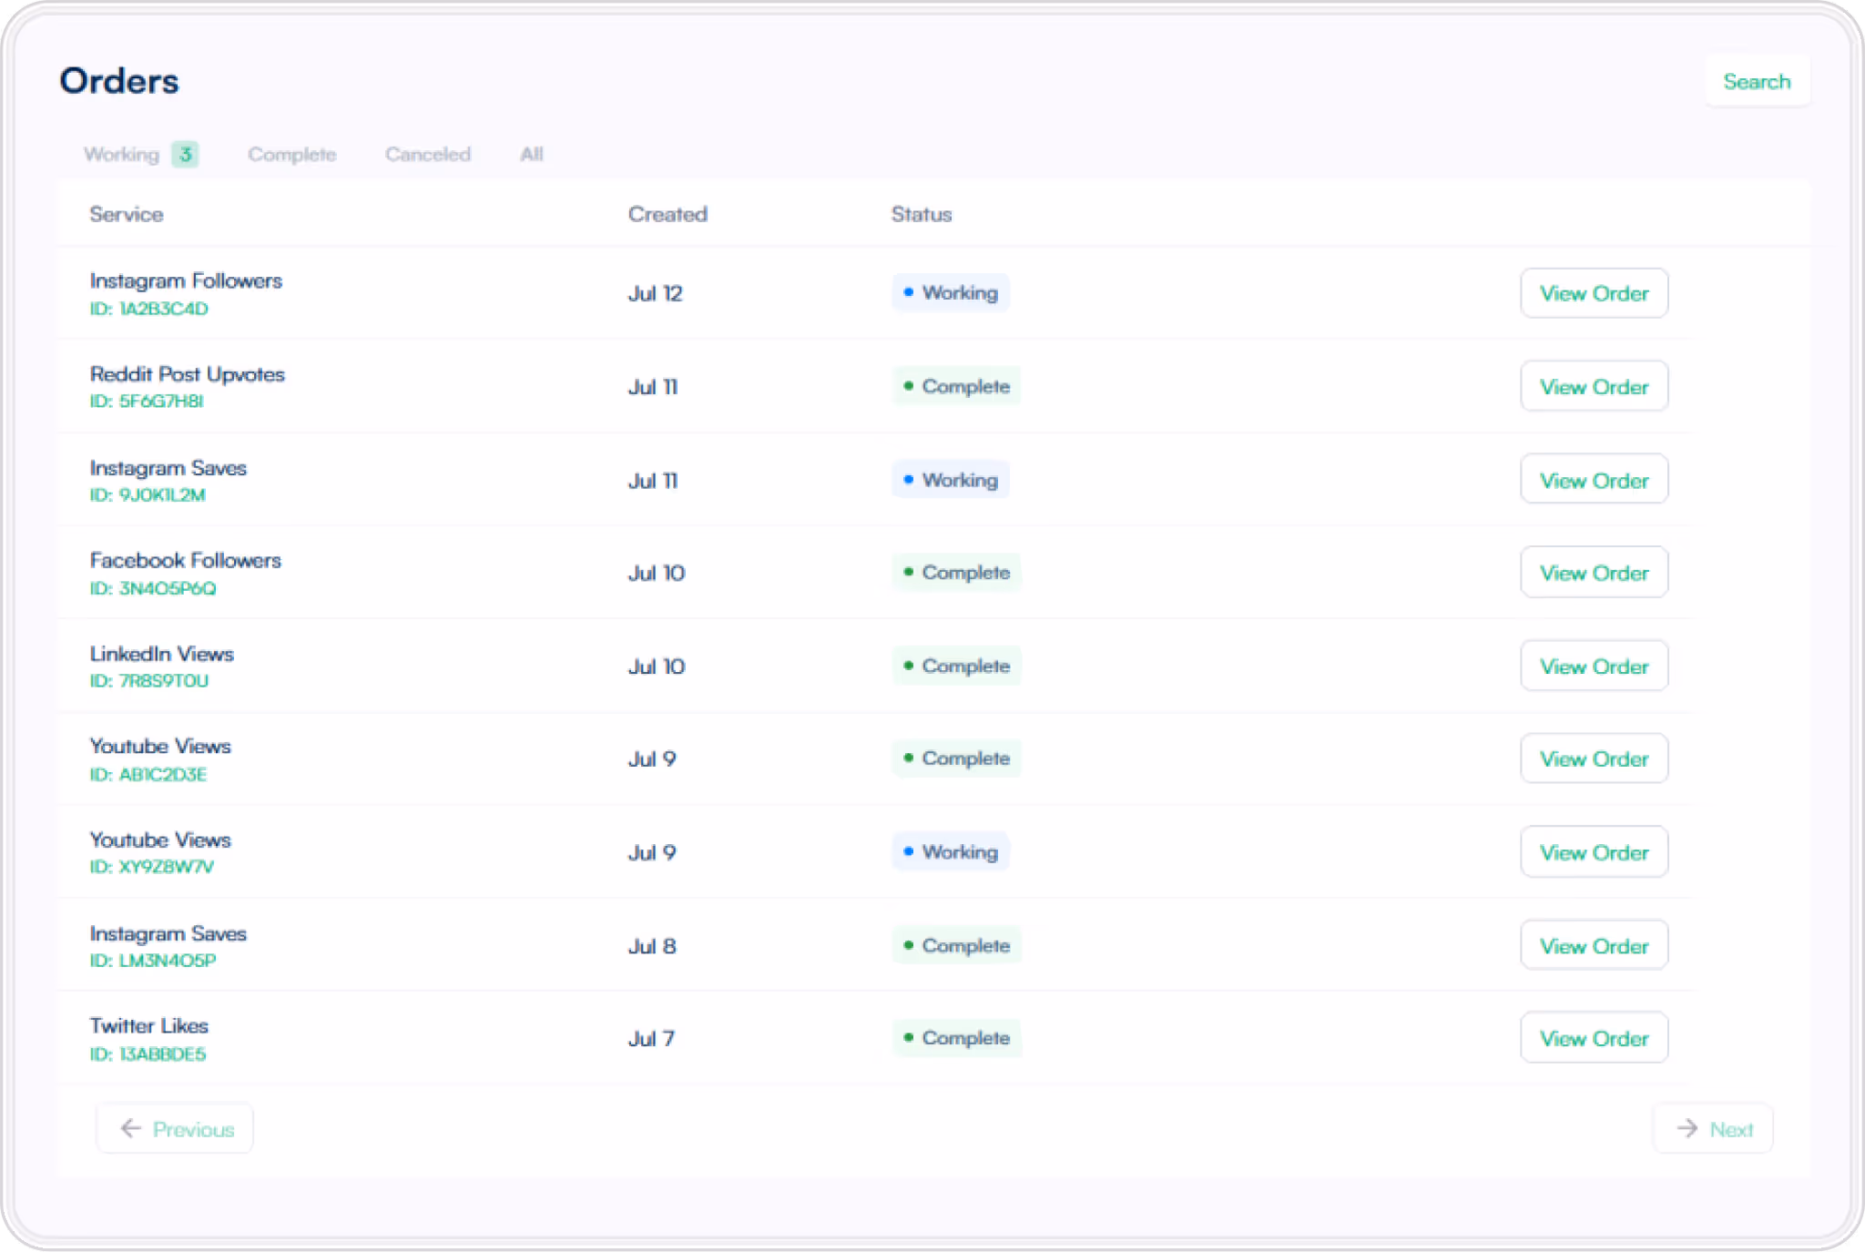The width and height of the screenshot is (1865, 1252).
Task: Click the right arrow icon in Next
Action: pos(1687,1129)
